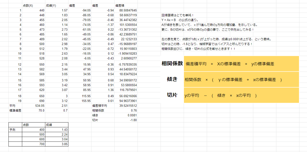Select the cell containing 455

(34, 20)
